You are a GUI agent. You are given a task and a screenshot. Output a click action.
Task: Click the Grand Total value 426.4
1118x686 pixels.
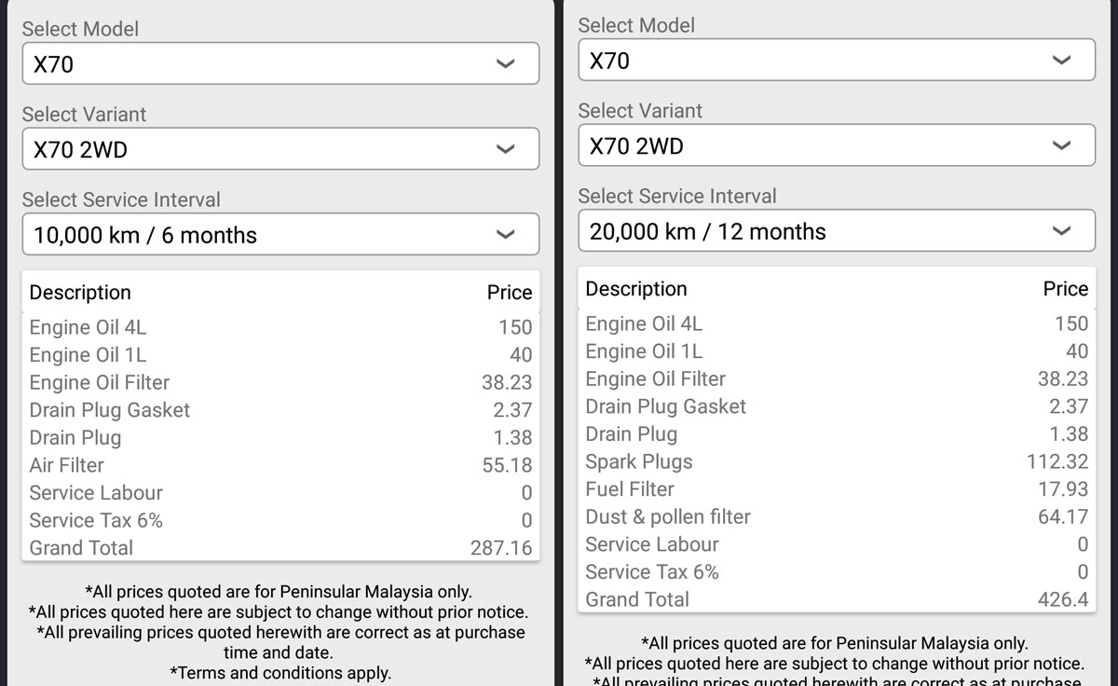(x=1063, y=599)
